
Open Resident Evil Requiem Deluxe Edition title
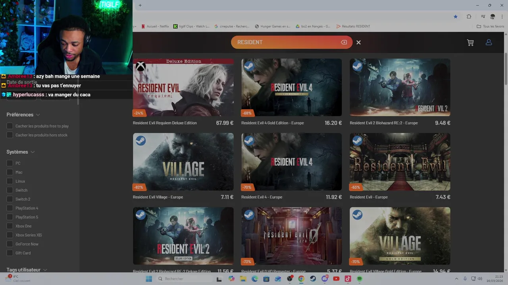tap(165, 123)
